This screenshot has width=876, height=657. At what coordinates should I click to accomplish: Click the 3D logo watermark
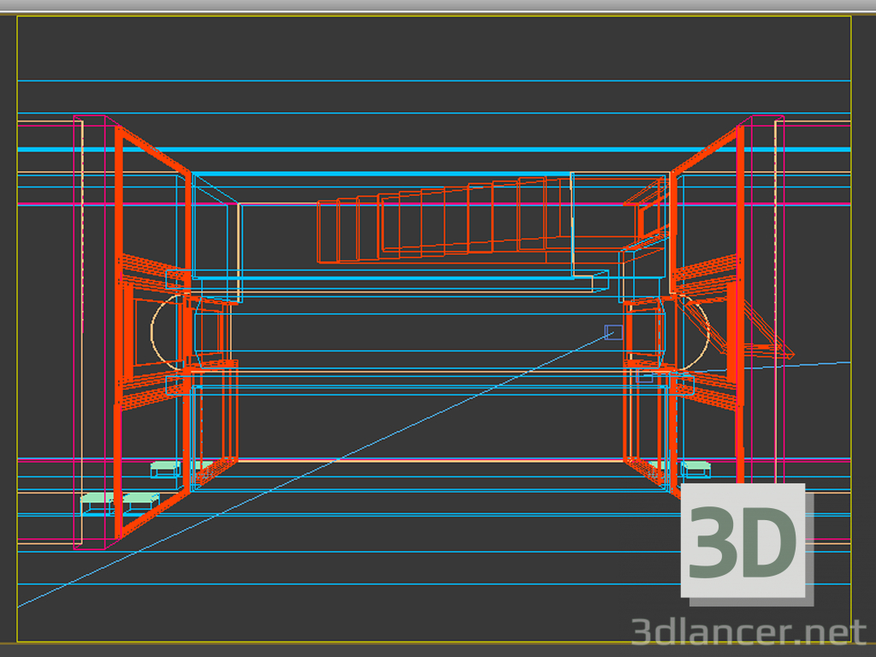click(743, 541)
